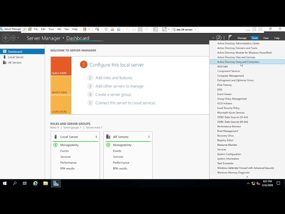The height and width of the screenshot is (214, 285).
Task: Select the WHAT'S NEW tile
Action: point(61,85)
